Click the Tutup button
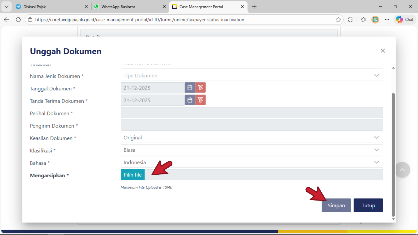The image size is (418, 235). pos(368,205)
